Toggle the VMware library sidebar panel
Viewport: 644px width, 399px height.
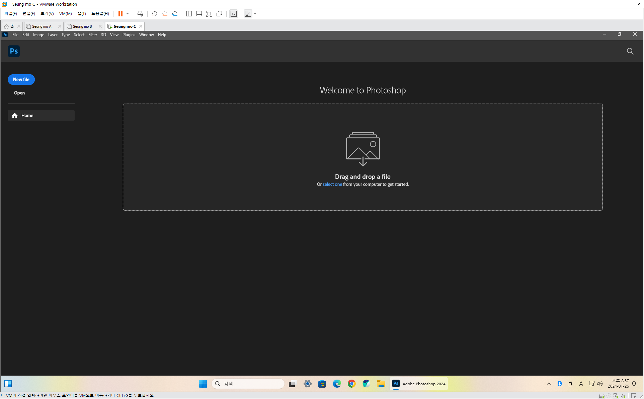coord(189,14)
